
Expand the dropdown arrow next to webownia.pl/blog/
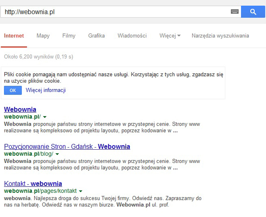(x=57, y=154)
